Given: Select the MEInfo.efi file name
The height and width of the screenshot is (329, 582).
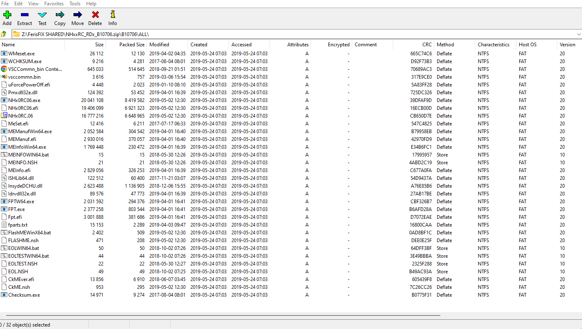Looking at the screenshot, I should tap(19, 170).
